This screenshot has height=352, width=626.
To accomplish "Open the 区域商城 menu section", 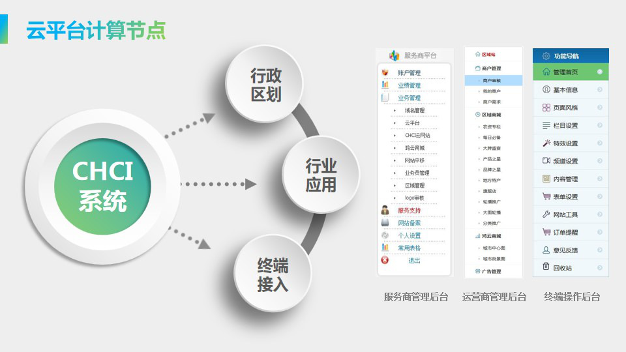I will point(492,114).
